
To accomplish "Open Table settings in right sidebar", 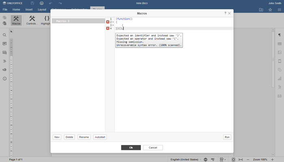I will 280,44.
